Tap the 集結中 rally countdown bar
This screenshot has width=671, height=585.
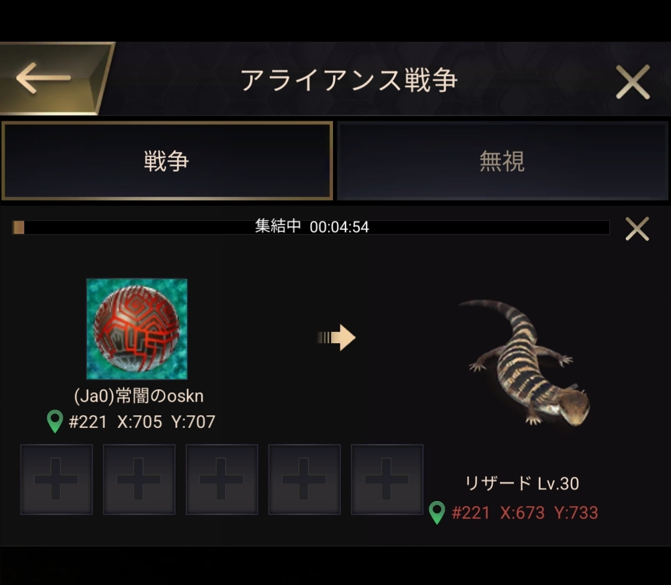click(311, 227)
